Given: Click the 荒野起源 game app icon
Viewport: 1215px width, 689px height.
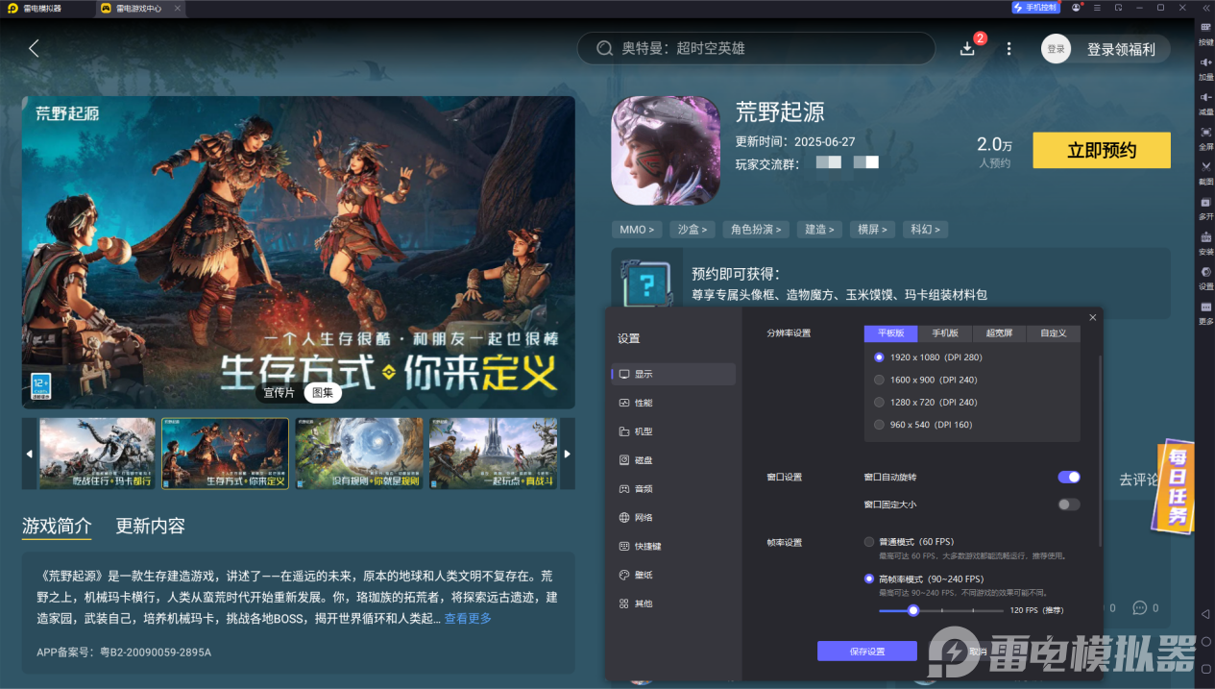Looking at the screenshot, I should 666,151.
